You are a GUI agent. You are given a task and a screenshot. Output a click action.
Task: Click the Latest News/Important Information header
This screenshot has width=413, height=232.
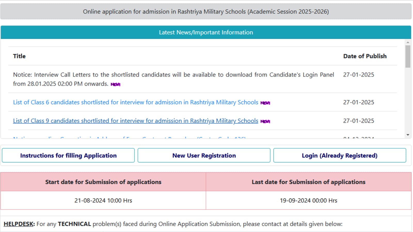[x=206, y=32]
